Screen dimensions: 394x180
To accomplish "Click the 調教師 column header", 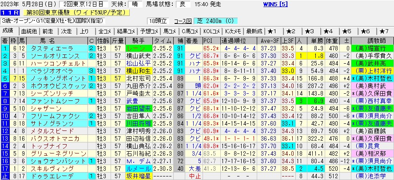I will (x=374, y=41).
